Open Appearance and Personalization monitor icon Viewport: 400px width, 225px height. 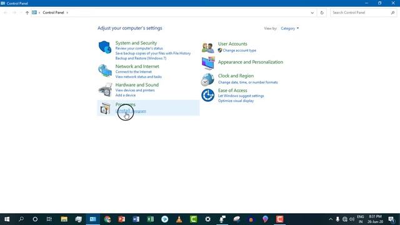pyautogui.click(x=208, y=63)
